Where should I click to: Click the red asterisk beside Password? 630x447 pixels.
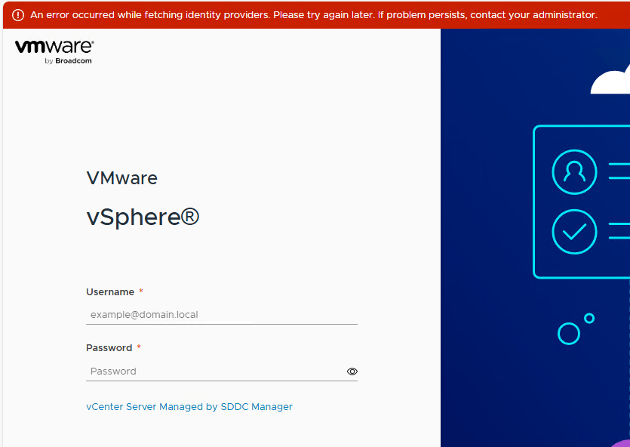[x=139, y=348]
